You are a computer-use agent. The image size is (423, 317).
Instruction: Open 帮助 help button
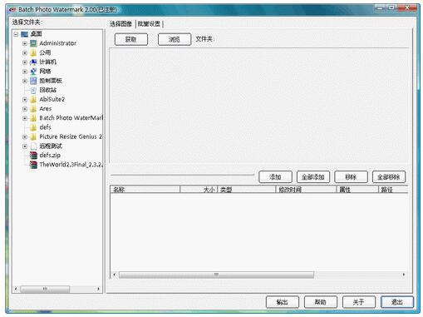(321, 302)
